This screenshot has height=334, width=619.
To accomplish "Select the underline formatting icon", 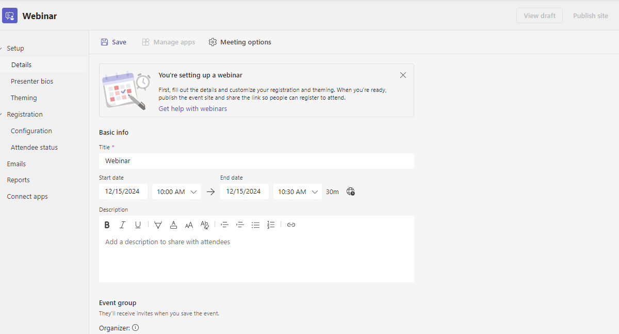I will pos(138,225).
